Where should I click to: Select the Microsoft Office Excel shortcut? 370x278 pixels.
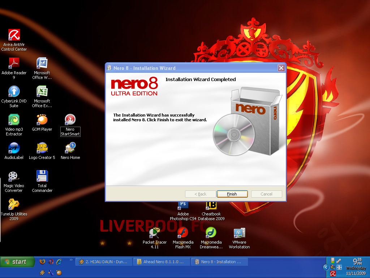(x=42, y=96)
